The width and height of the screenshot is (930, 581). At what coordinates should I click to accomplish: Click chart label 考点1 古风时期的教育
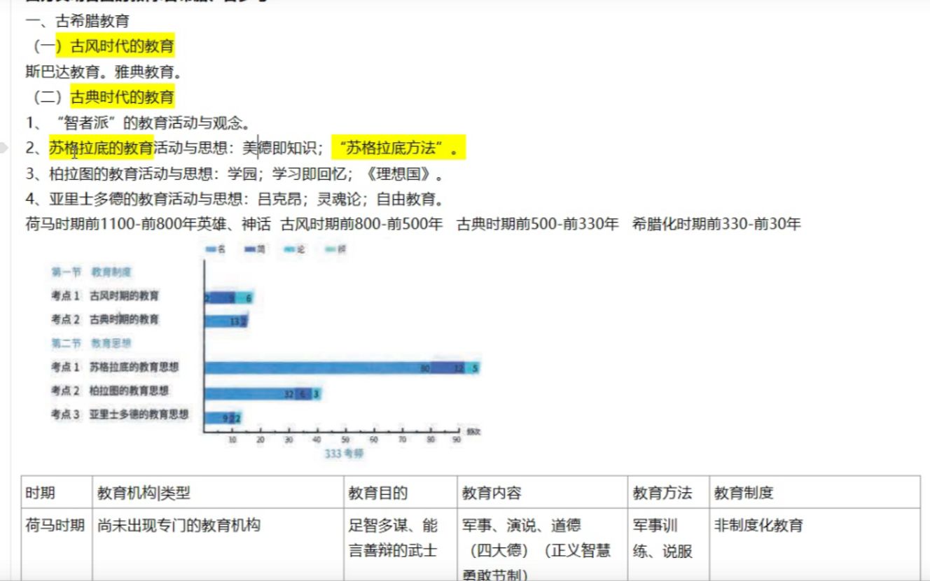pyautogui.click(x=105, y=296)
